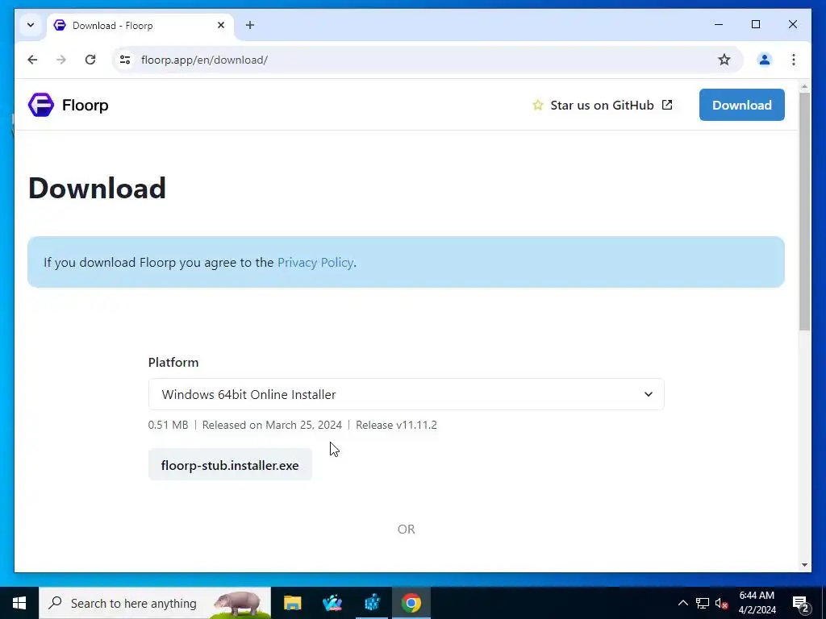
Task: Click the scrollbar down arrow
Action: point(804,565)
